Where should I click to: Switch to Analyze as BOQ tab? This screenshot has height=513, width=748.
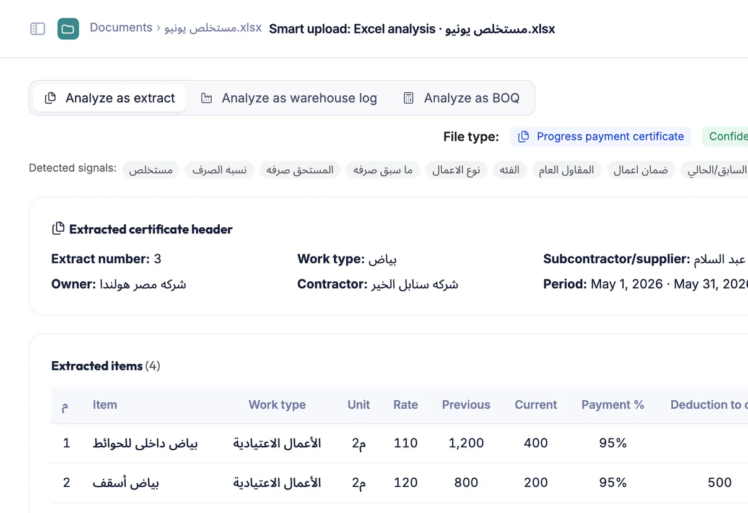(x=461, y=98)
